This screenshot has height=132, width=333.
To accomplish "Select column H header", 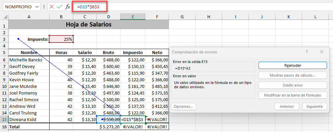I will tap(209, 17).
